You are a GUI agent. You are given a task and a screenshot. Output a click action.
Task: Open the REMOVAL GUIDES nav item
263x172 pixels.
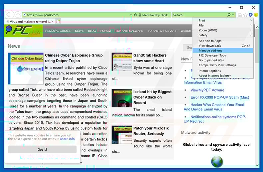click(x=58, y=31)
